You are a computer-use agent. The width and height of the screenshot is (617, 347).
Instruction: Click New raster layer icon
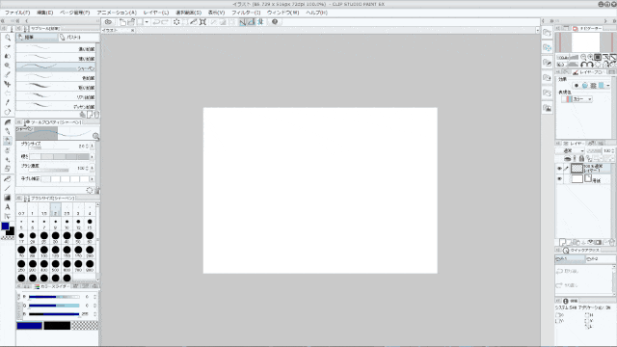coord(562,242)
